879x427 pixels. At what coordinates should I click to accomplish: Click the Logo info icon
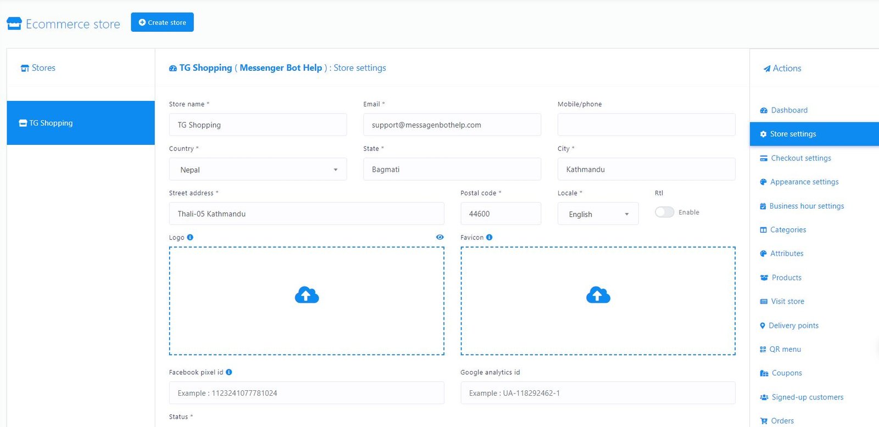190,237
